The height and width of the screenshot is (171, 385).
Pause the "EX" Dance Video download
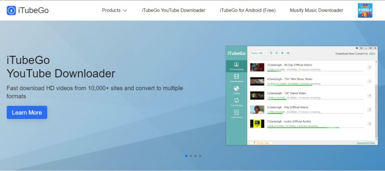pyautogui.click(x=370, y=96)
